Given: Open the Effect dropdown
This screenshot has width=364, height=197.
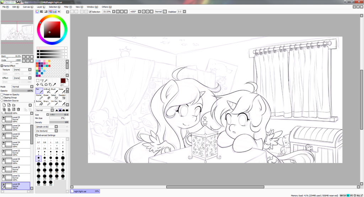Looking at the screenshot, I should point(22,78).
